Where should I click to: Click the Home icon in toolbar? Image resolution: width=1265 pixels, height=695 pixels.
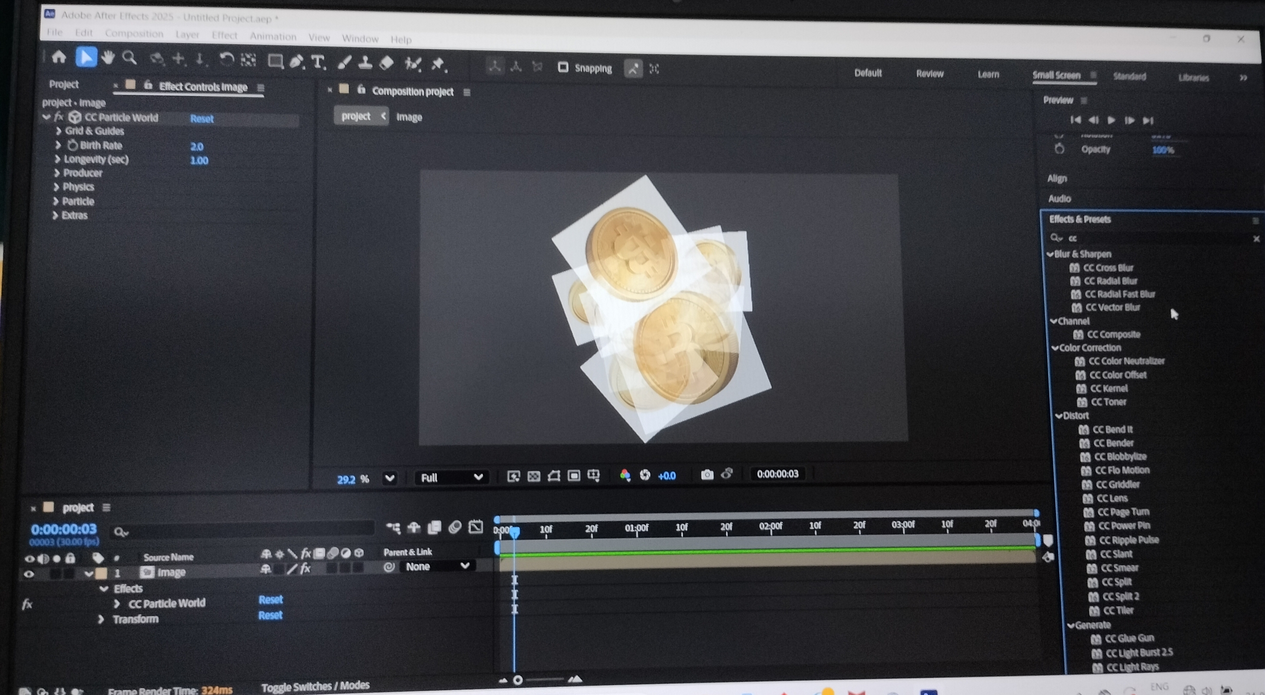point(59,57)
